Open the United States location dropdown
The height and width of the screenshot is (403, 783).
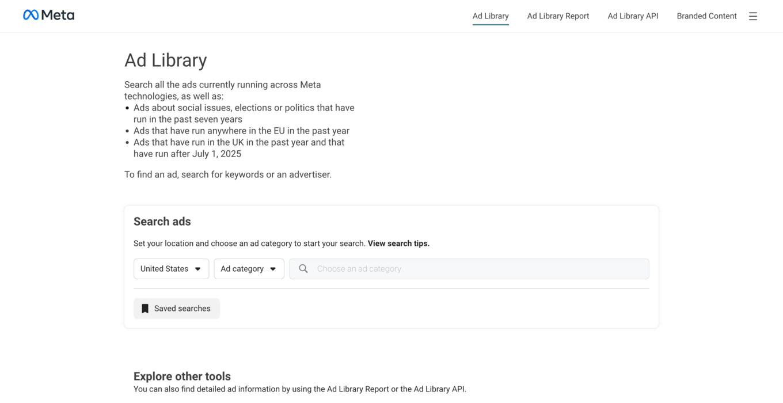point(171,269)
